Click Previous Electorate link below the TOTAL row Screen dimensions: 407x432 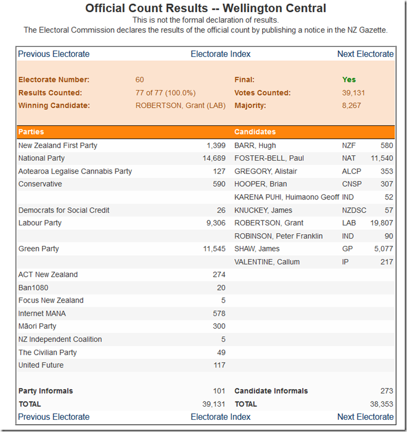pos(54,417)
